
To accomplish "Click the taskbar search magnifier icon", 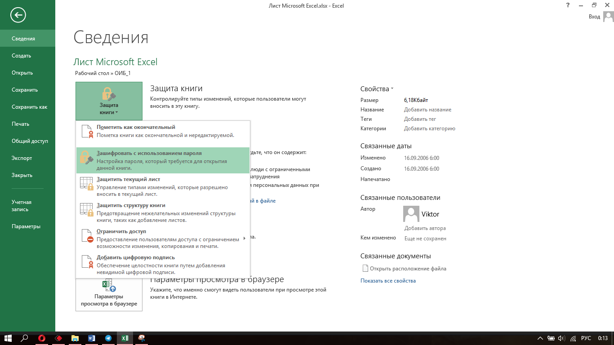I will 25,338.
